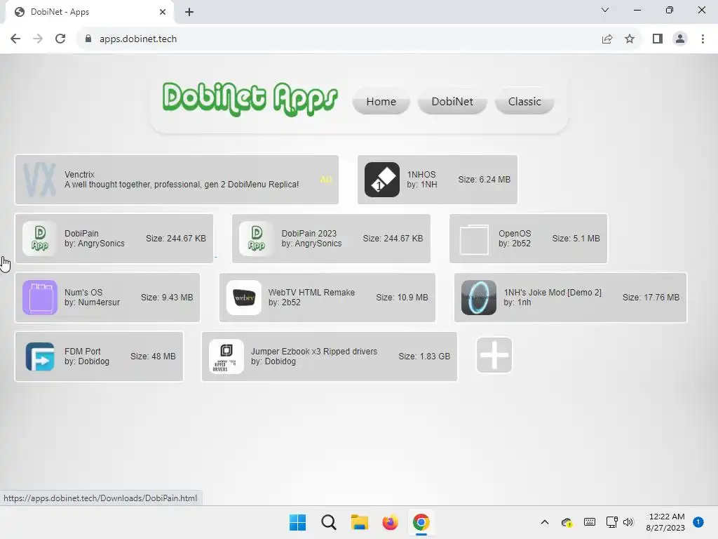Click the 'Size: 5.1 MB' label

[x=576, y=239]
